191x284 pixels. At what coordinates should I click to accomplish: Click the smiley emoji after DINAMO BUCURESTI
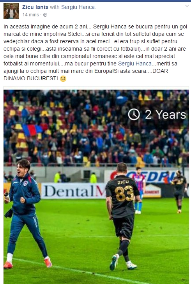(x=63, y=79)
